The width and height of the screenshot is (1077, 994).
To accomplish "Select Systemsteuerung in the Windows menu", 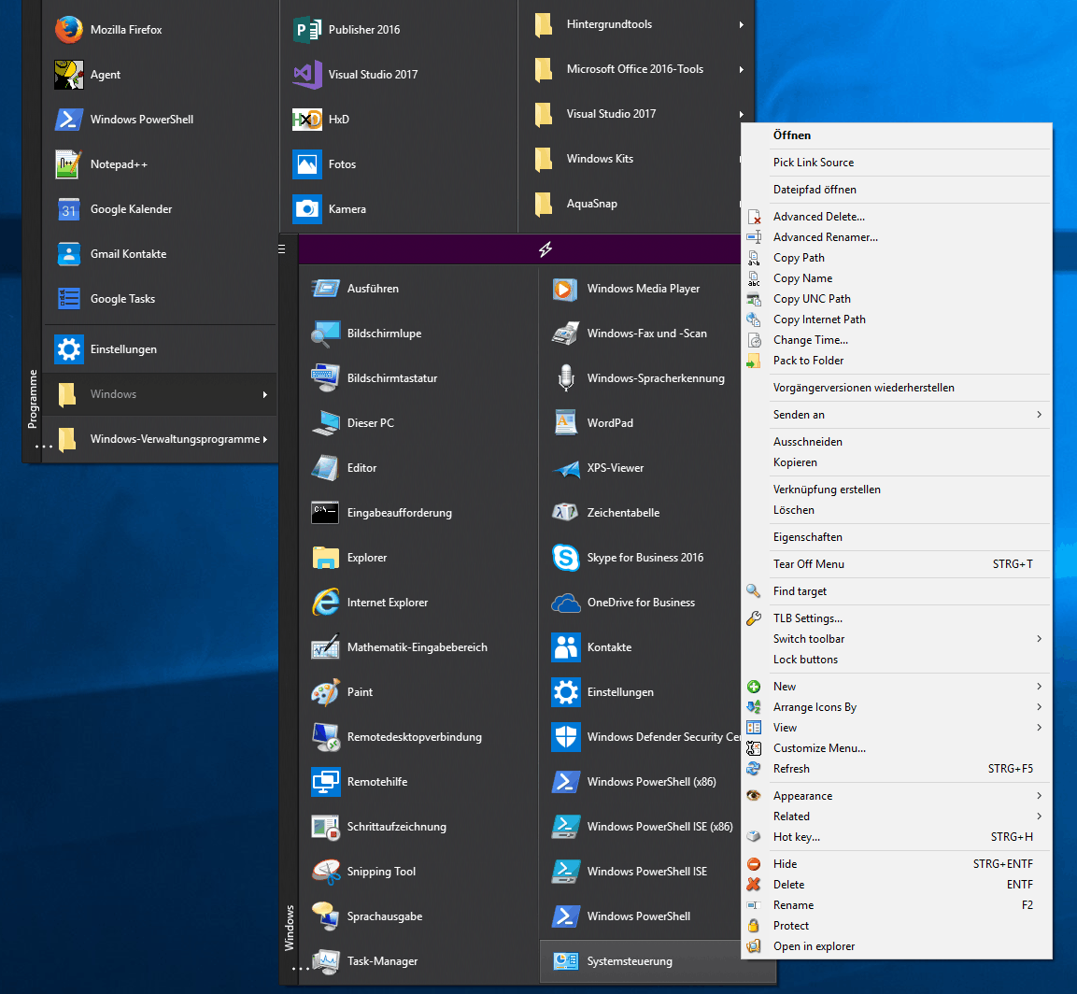I will [x=640, y=961].
